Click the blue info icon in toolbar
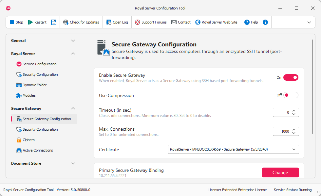This screenshot has height=196, width=321. 265,22
